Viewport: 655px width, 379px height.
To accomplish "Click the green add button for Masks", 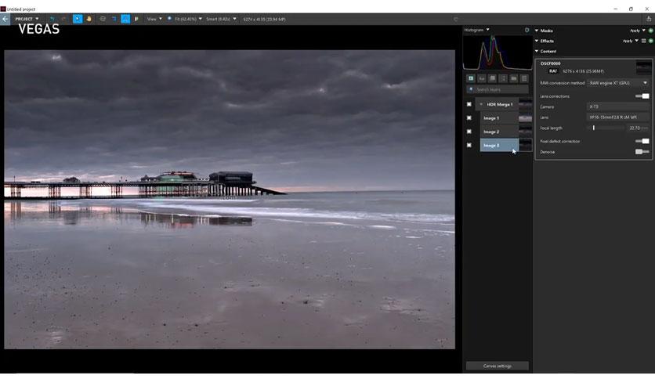I will coord(650,31).
